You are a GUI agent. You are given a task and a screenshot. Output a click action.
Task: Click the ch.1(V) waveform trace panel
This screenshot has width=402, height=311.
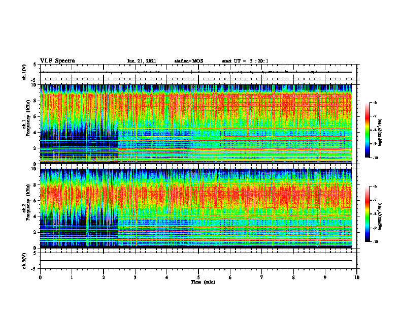tap(198, 72)
